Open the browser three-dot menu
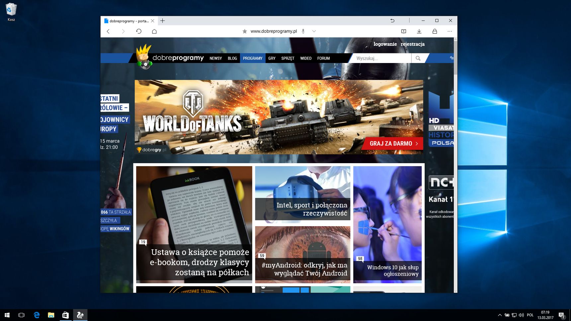 (x=450, y=31)
